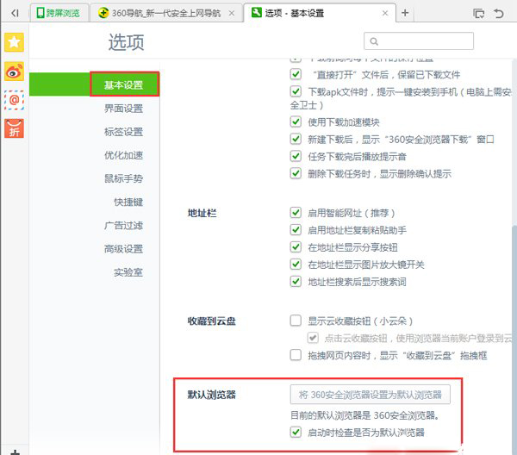Image resolution: width=517 pixels, height=455 pixels.
Task: Click 将360安全浏览器设置为默认浏览器 button
Action: click(x=370, y=395)
